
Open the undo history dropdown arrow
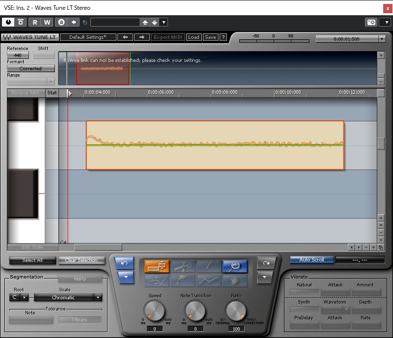coord(126,277)
